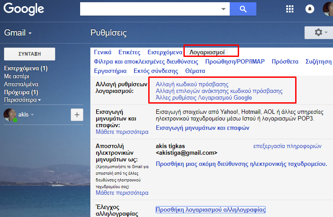333x217 pixels.
Task: Click the Google logo
Action: coord(24,9)
